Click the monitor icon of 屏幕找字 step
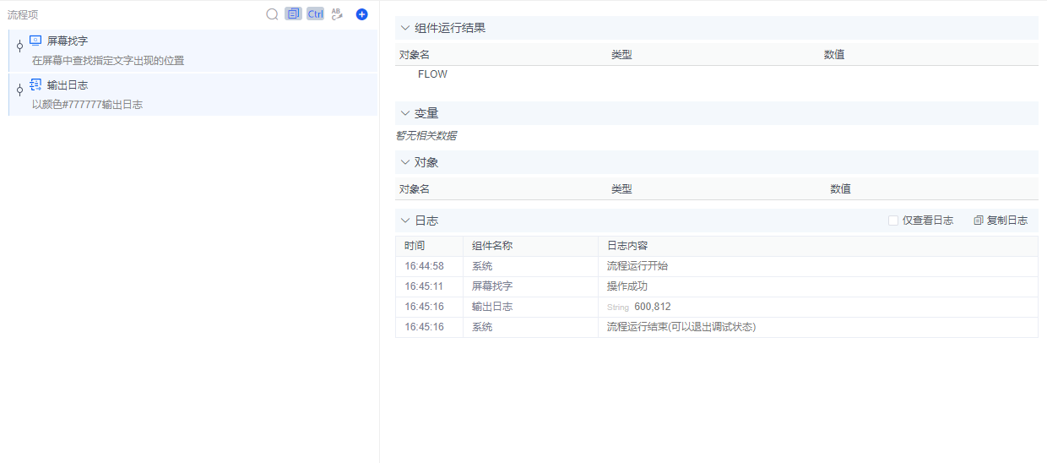Image resolution: width=1047 pixels, height=463 pixels. pyautogui.click(x=35, y=40)
